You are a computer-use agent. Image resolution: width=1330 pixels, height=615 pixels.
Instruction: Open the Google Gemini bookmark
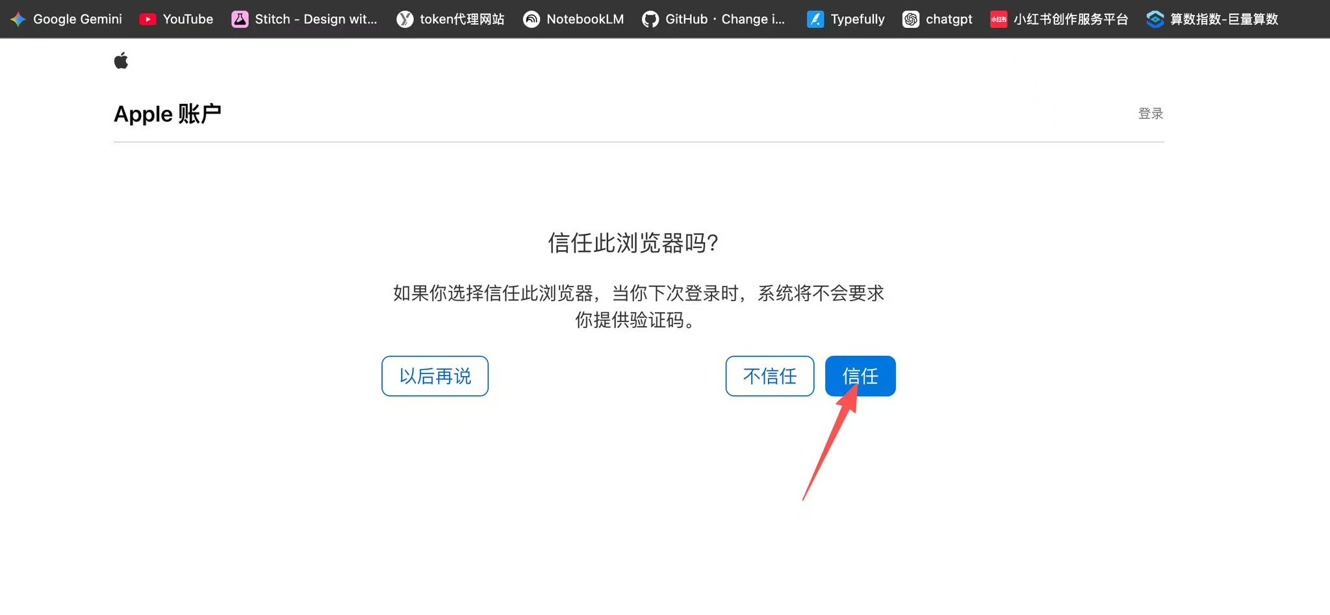click(66, 19)
